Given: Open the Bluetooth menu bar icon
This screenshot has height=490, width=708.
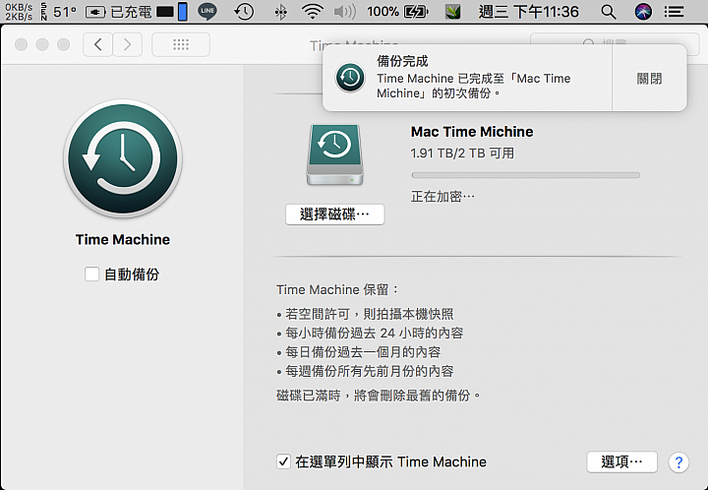Looking at the screenshot, I should click(280, 12).
